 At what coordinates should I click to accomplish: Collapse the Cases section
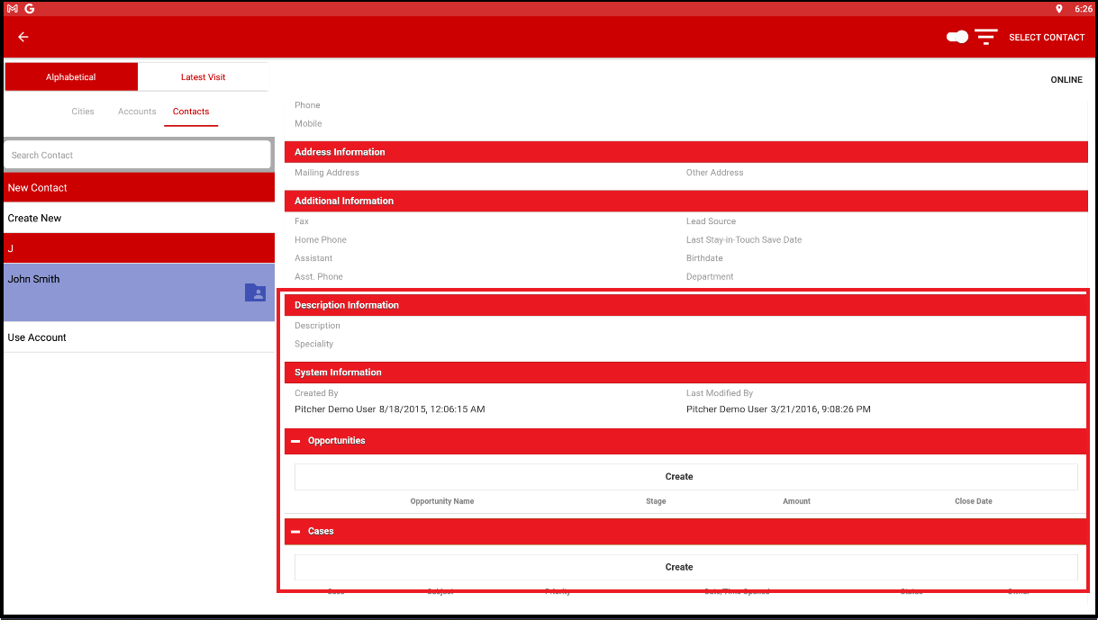click(x=295, y=531)
